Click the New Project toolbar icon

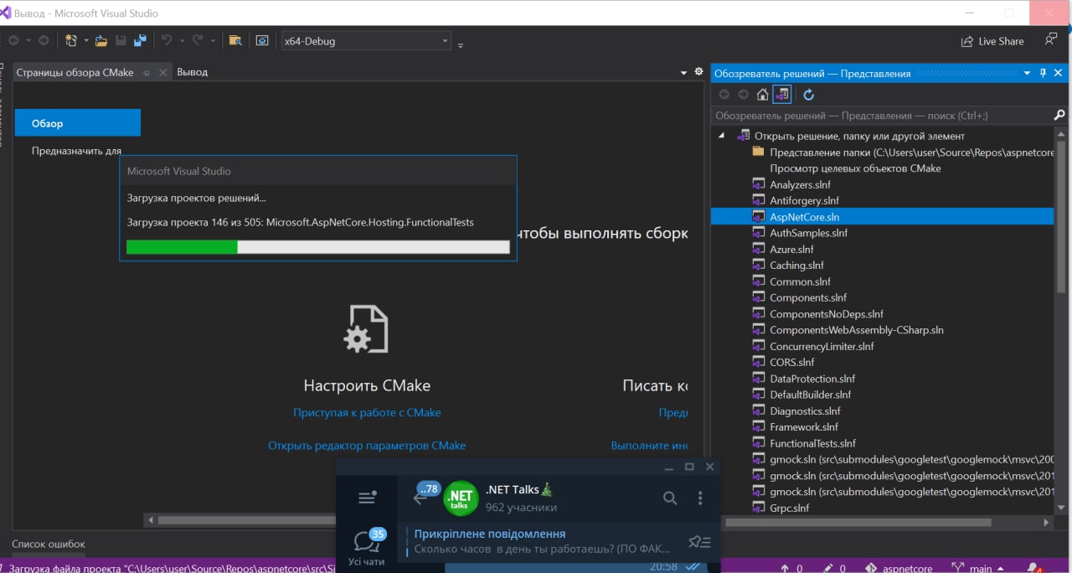71,40
